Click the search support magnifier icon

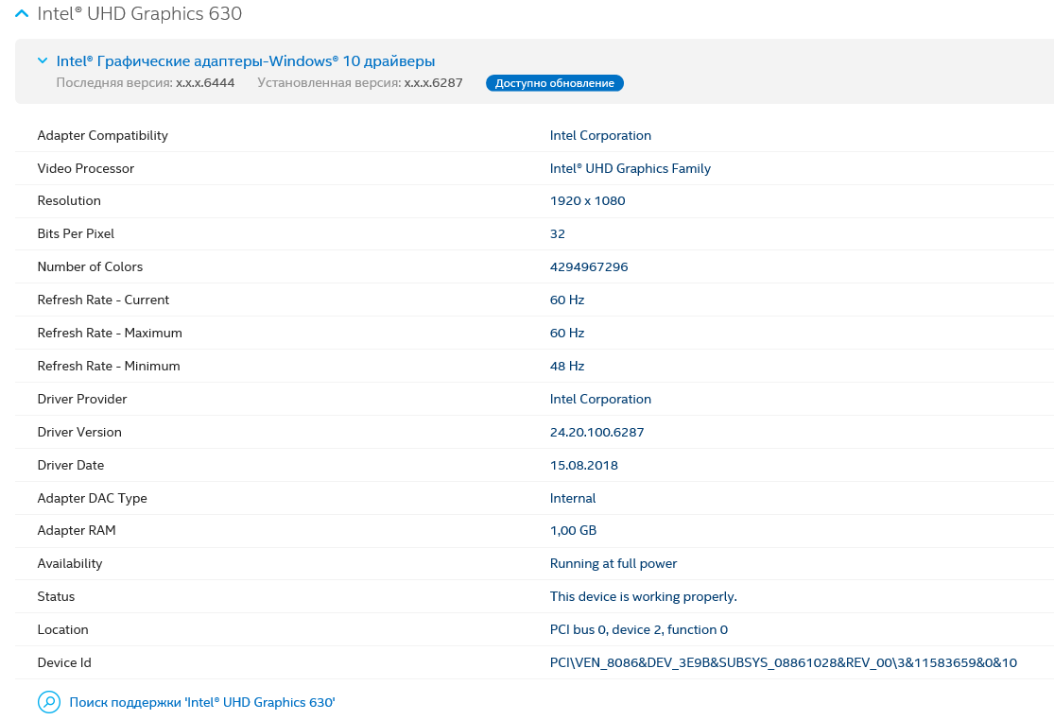tap(49, 702)
